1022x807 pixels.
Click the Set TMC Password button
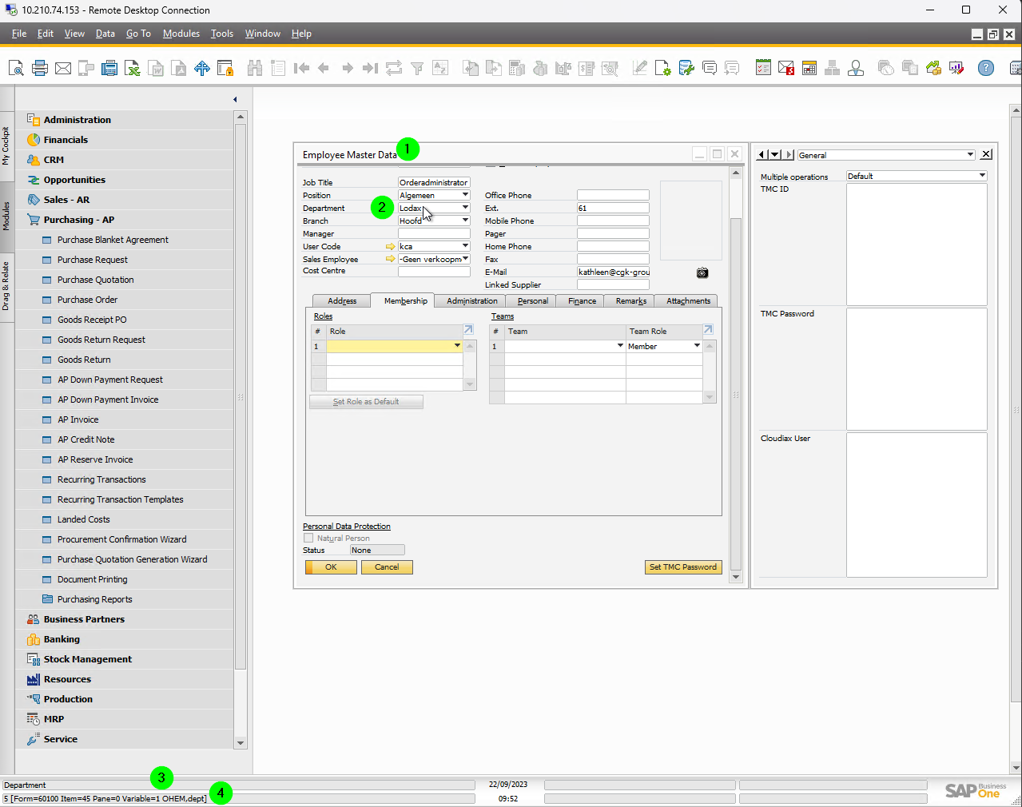(683, 567)
